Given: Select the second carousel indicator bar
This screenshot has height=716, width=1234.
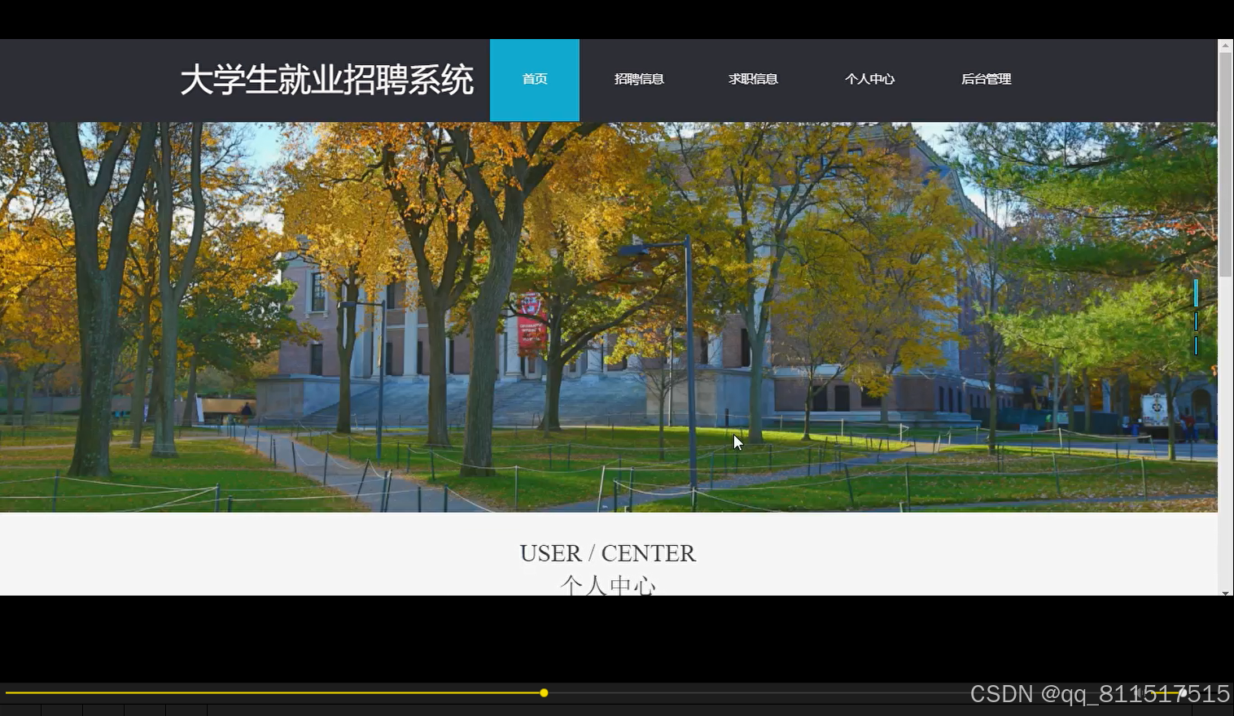Looking at the screenshot, I should 1196,321.
